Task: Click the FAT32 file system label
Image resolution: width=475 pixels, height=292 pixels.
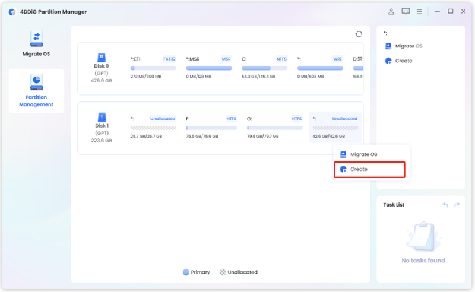Action: pos(169,59)
